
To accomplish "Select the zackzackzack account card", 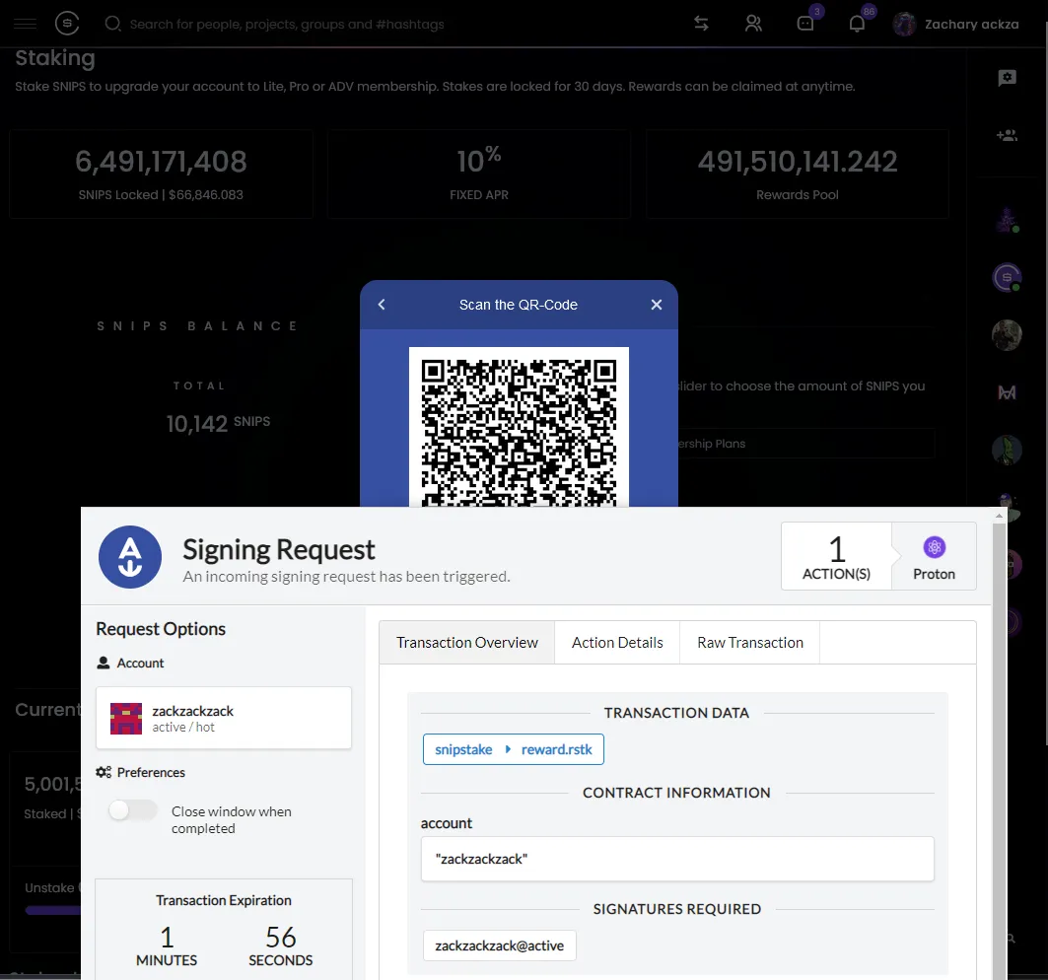I will click(223, 718).
